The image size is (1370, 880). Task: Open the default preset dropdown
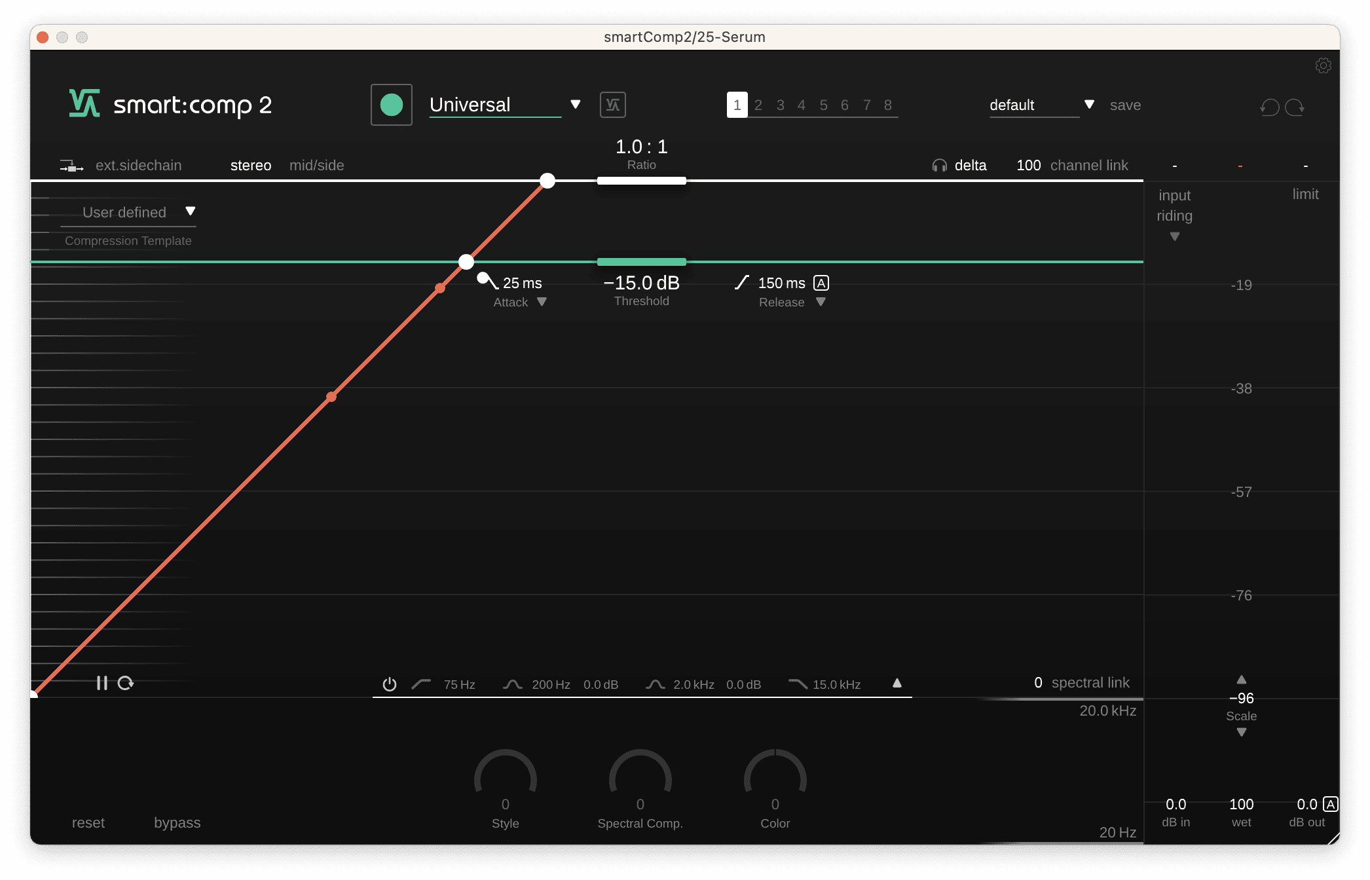(1042, 105)
